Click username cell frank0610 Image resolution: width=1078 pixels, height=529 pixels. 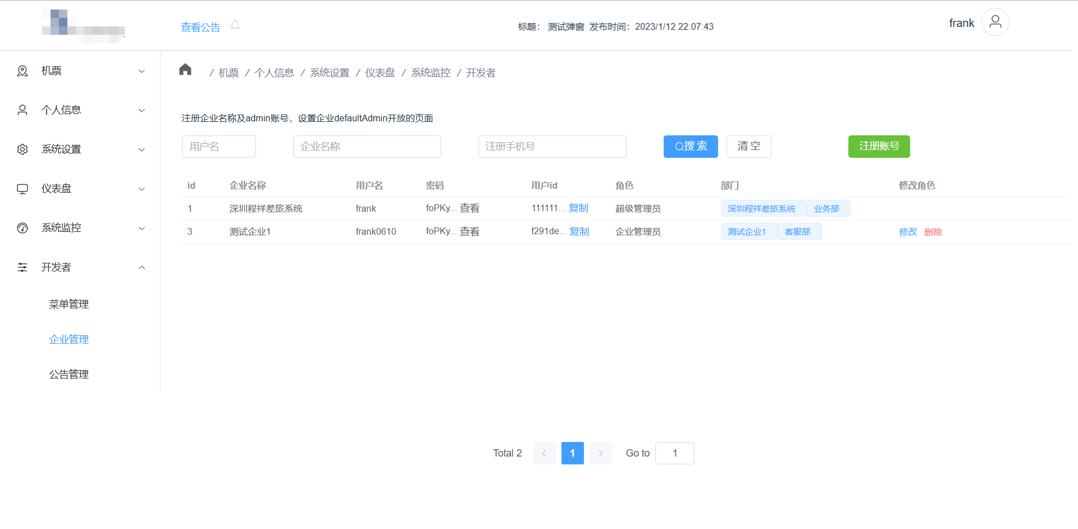tap(376, 231)
